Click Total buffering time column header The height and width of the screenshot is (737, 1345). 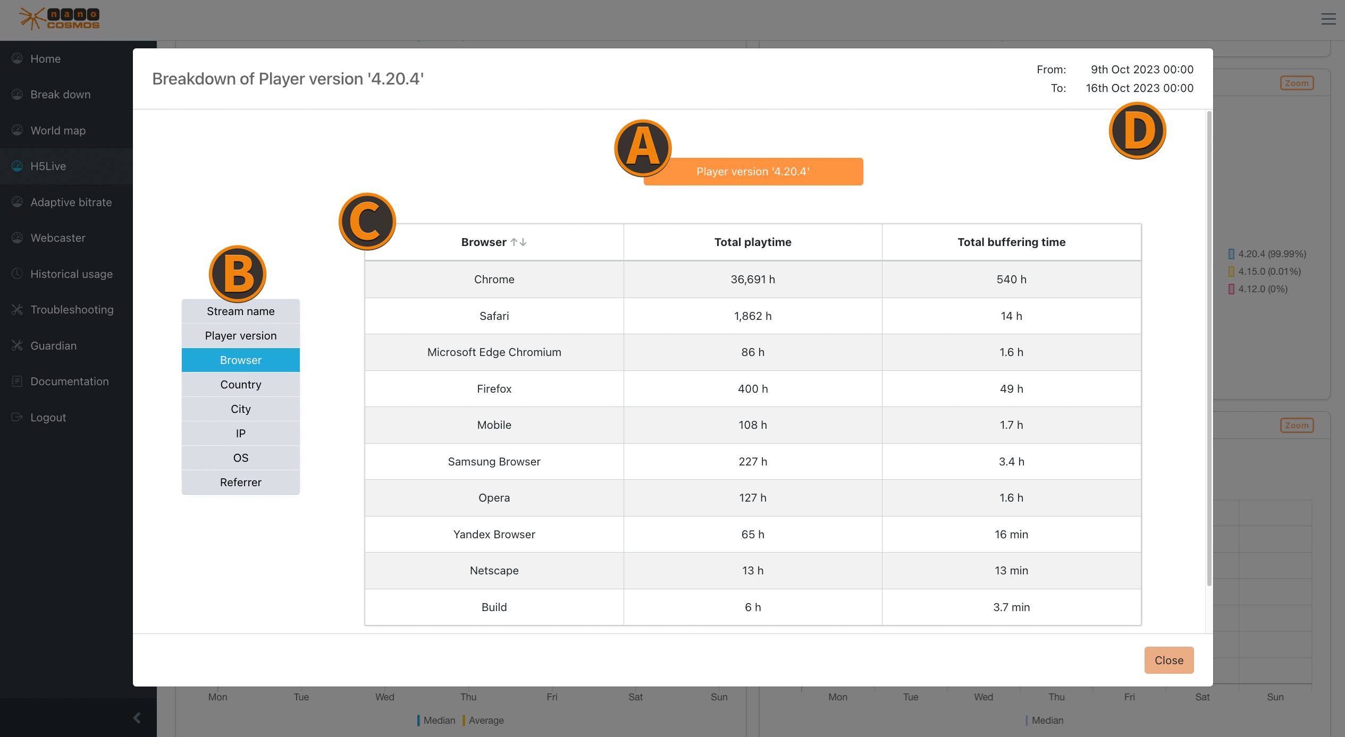[x=1012, y=242]
